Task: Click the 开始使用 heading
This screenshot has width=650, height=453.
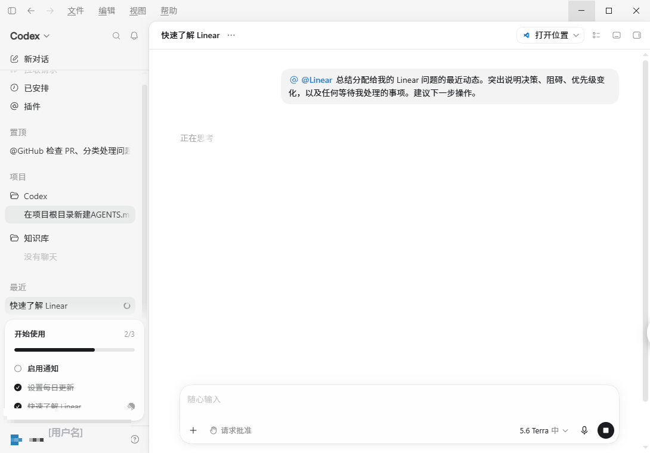Action: click(30, 334)
